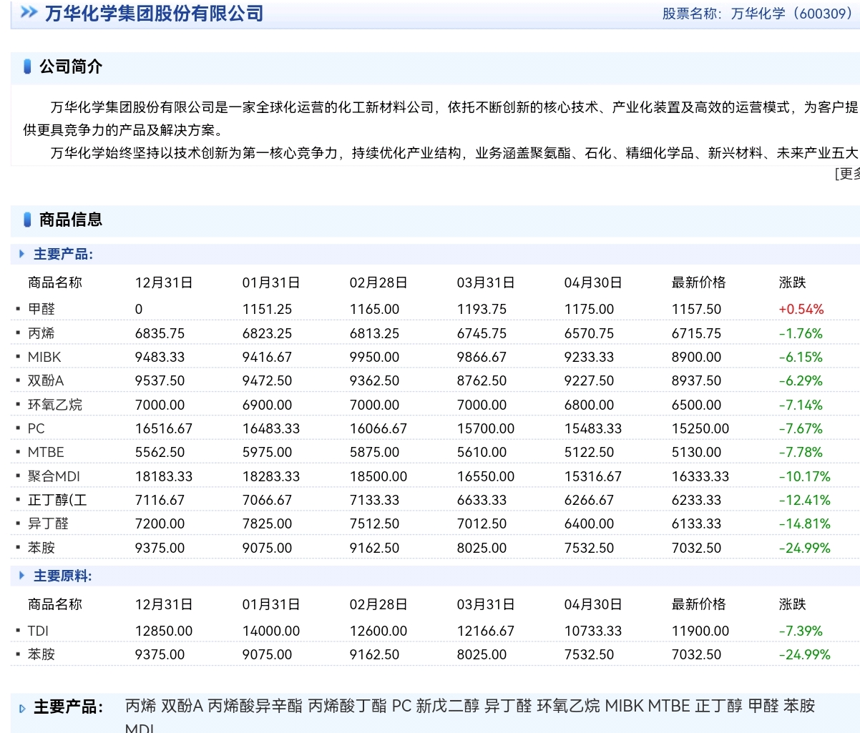Click the -10.17% change for 聚合MDI
Viewport: 860px width, 733px height.
tap(805, 476)
